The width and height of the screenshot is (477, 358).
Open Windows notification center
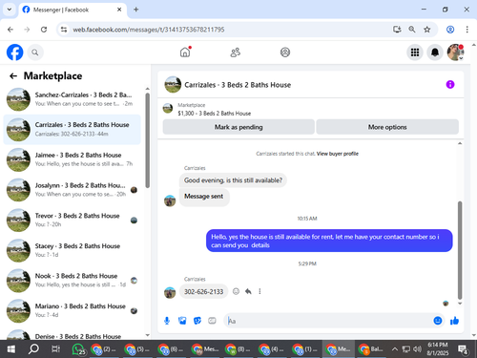click(463, 349)
